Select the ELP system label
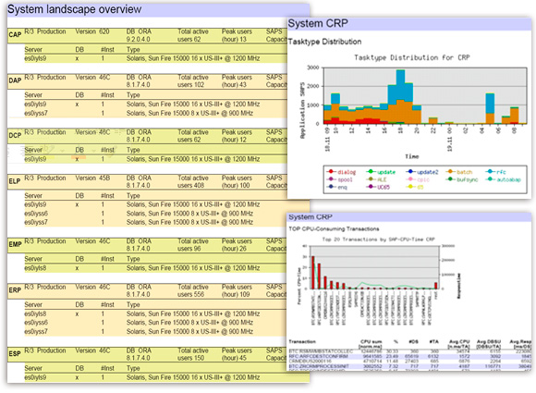 click(x=15, y=181)
